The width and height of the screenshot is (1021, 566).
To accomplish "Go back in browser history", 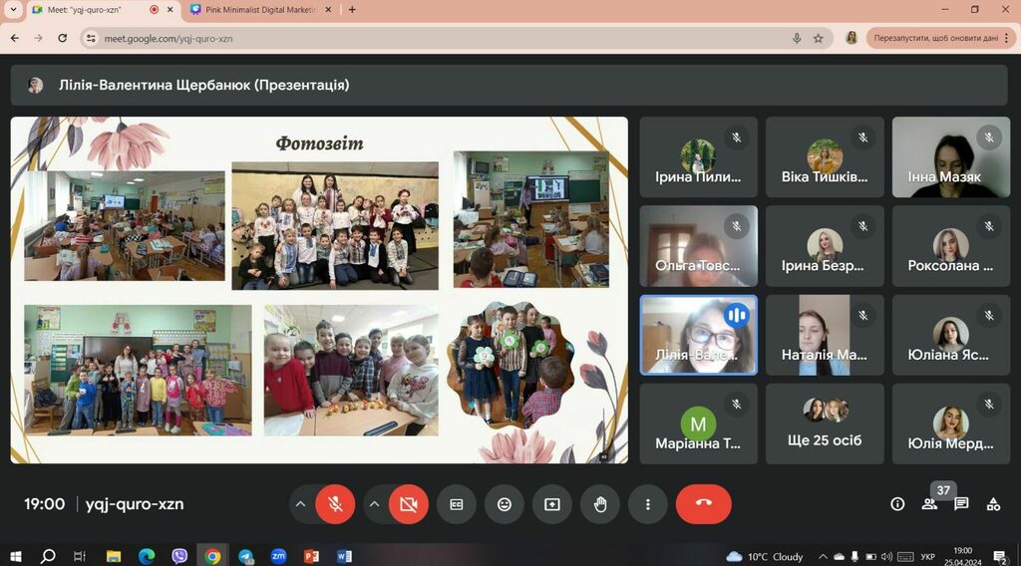I will 15,39.
